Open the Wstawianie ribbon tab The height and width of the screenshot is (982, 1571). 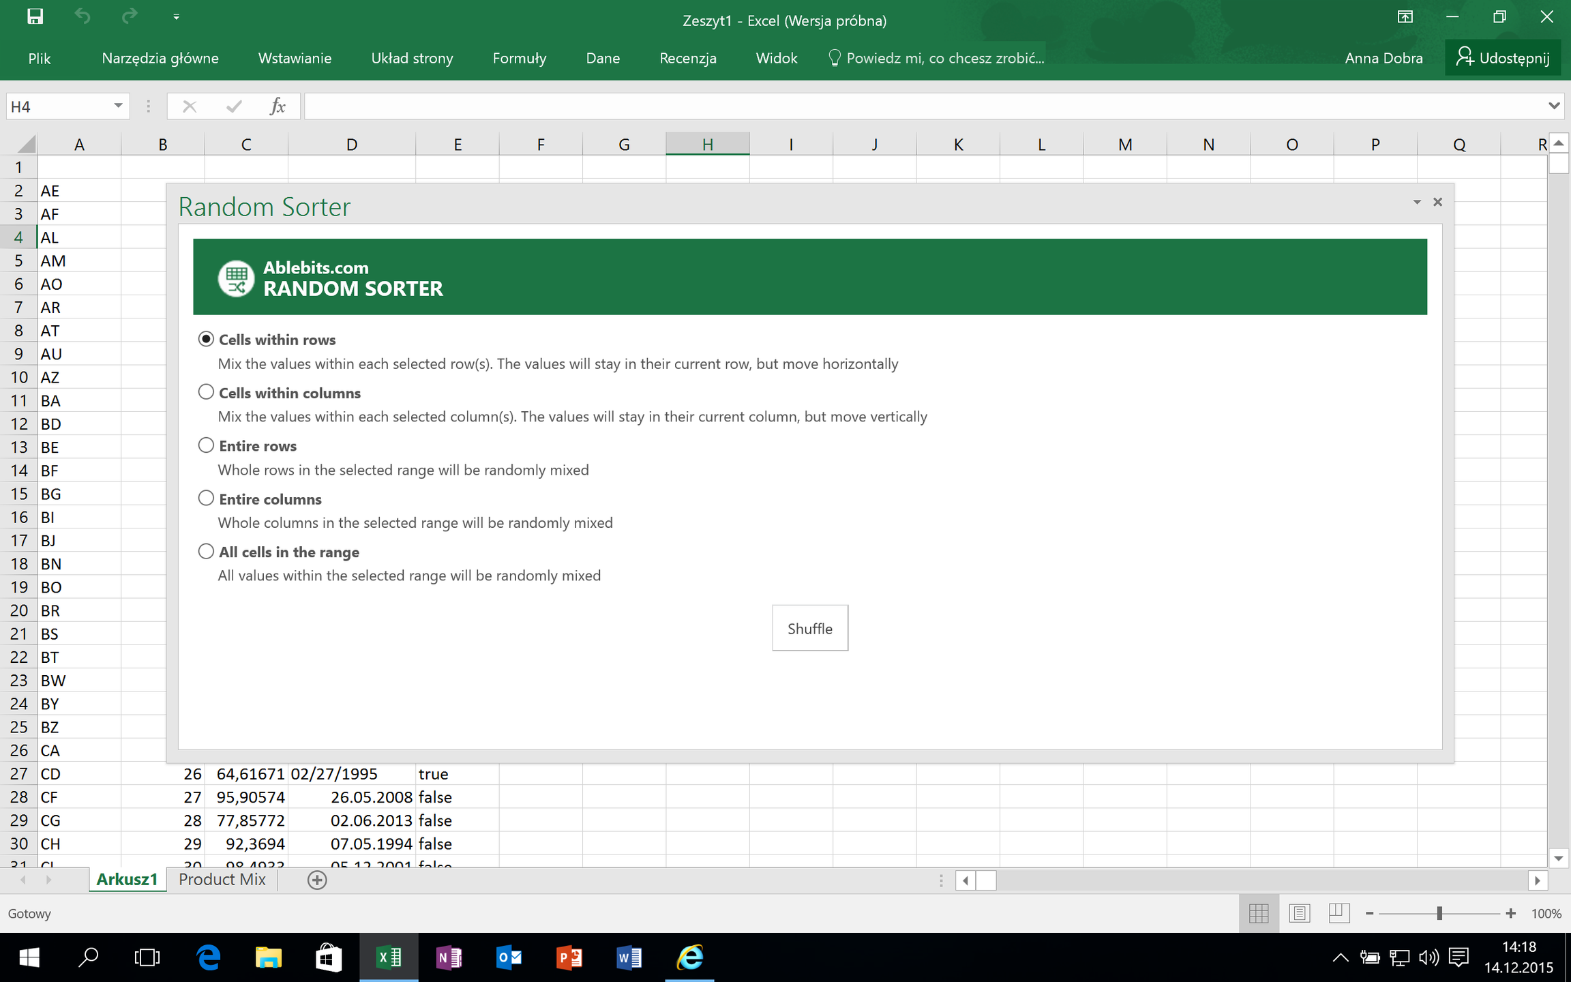pyautogui.click(x=295, y=59)
